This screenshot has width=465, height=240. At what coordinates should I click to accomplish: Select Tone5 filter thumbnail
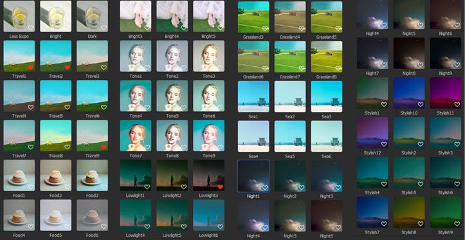click(172, 96)
